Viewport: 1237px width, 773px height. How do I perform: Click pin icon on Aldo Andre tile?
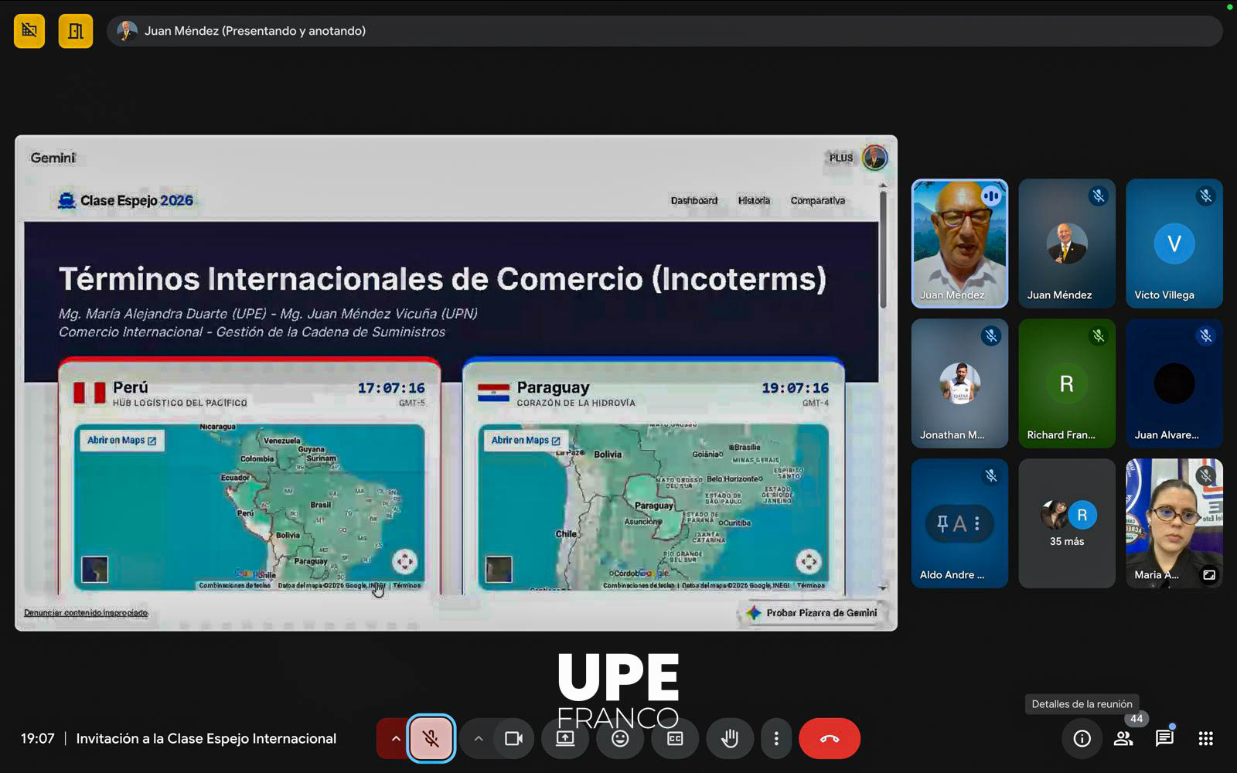942,524
